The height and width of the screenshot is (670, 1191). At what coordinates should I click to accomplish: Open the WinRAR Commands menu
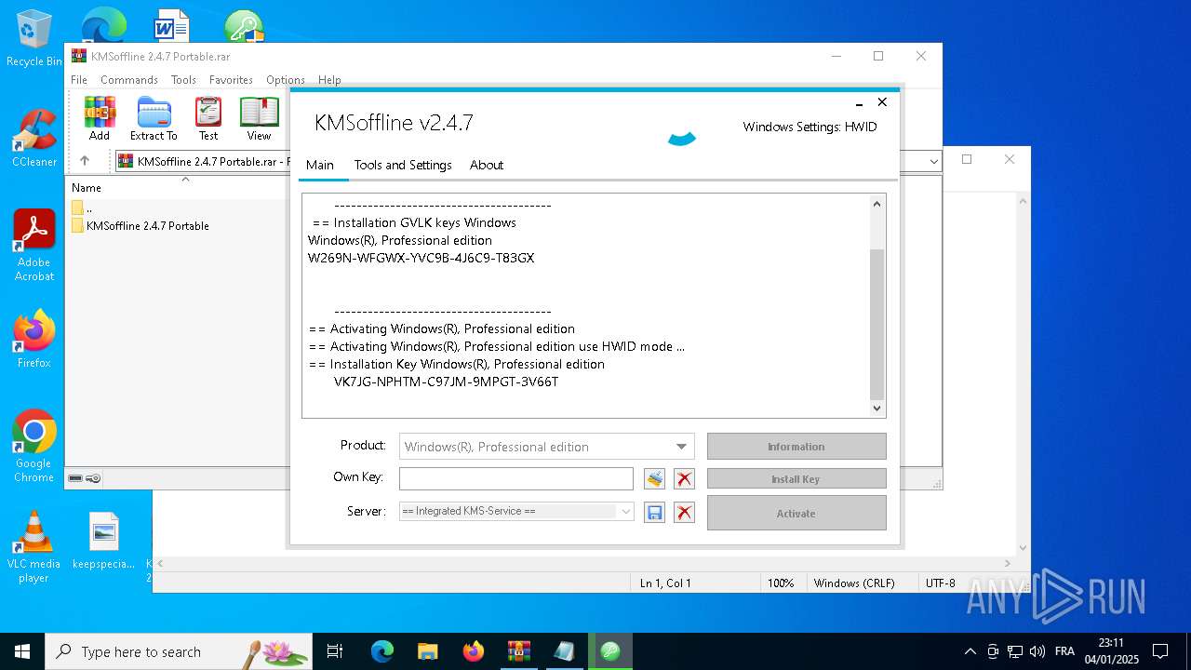(129, 80)
